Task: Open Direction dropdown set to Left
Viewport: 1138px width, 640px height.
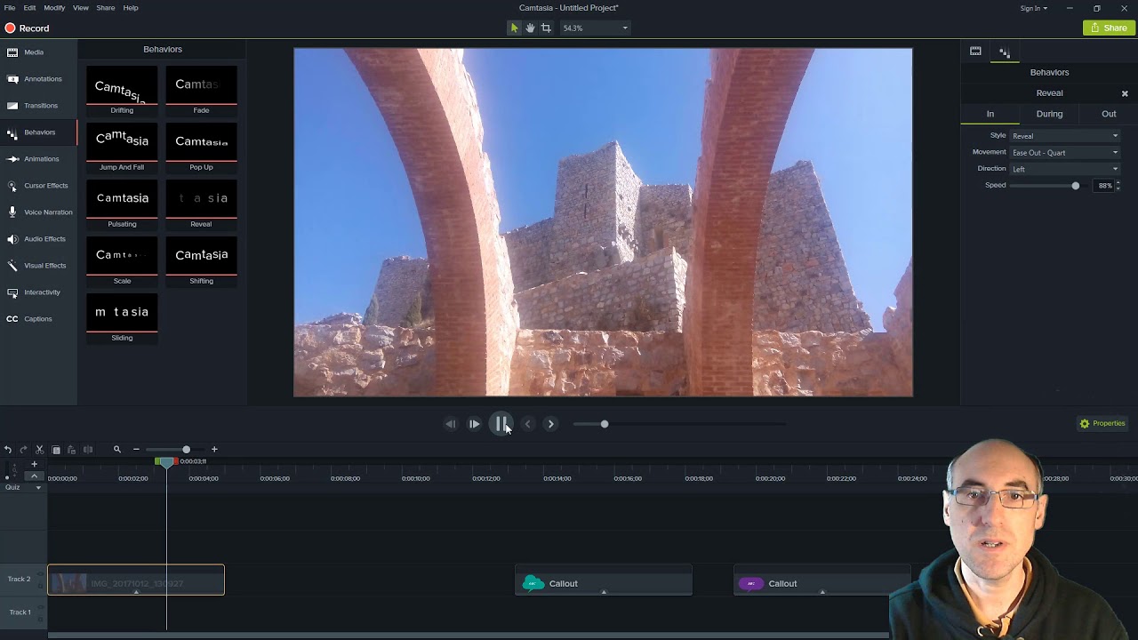Action: coord(1065,169)
